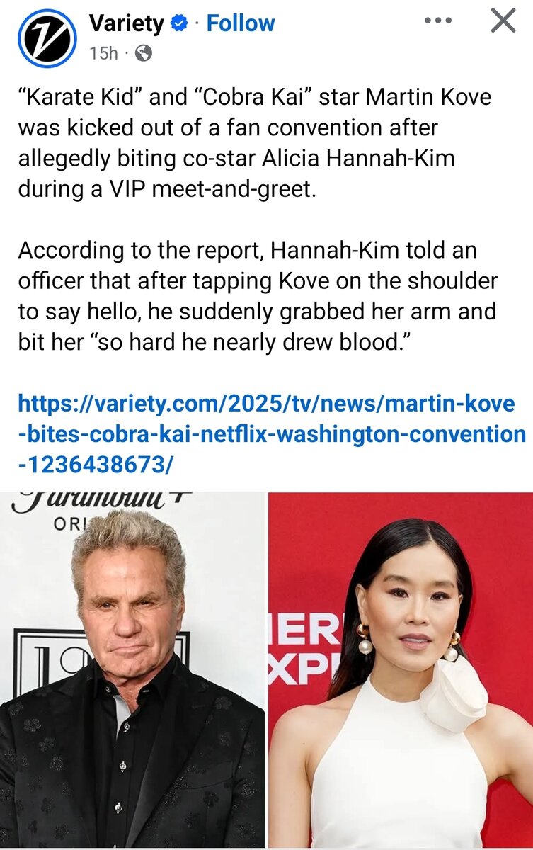The width and height of the screenshot is (533, 850).
Task: View the photo of the woman in white dress
Action: [401, 670]
